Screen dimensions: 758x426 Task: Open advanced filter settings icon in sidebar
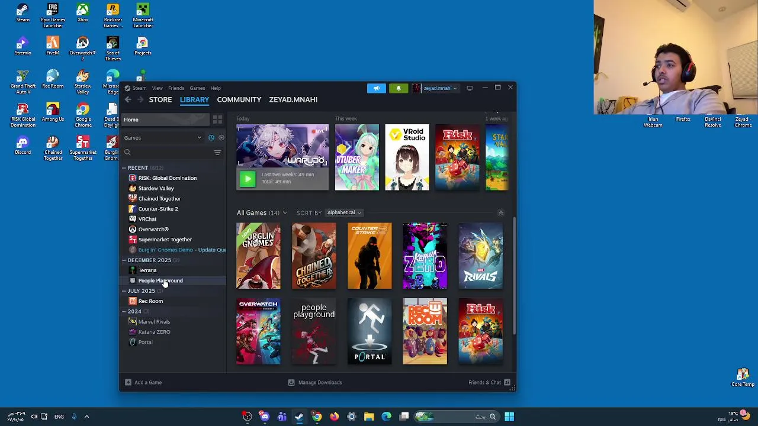coord(217,153)
